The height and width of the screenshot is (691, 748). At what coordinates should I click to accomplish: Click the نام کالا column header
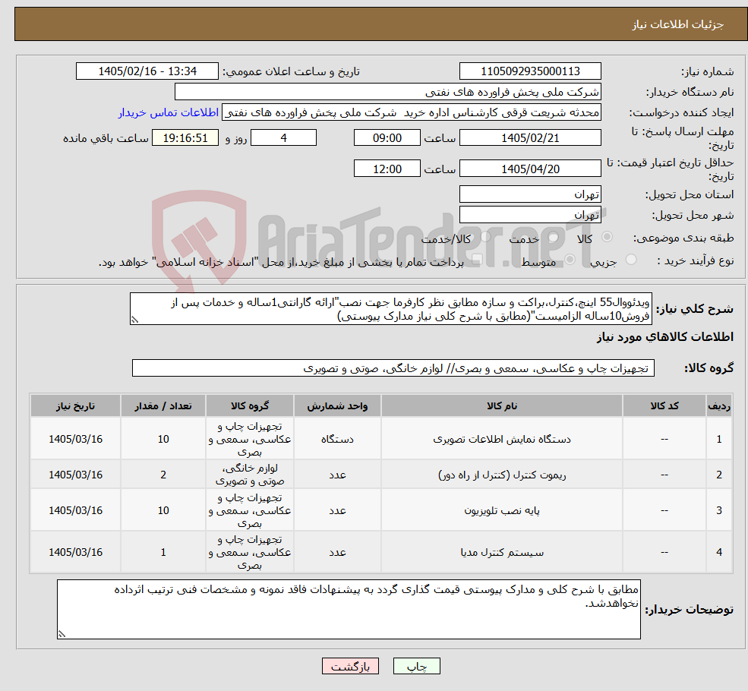pos(502,405)
